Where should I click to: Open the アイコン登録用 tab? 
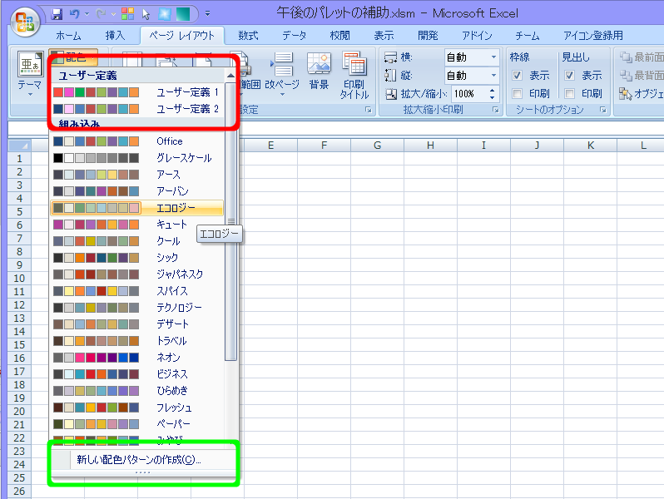click(592, 36)
